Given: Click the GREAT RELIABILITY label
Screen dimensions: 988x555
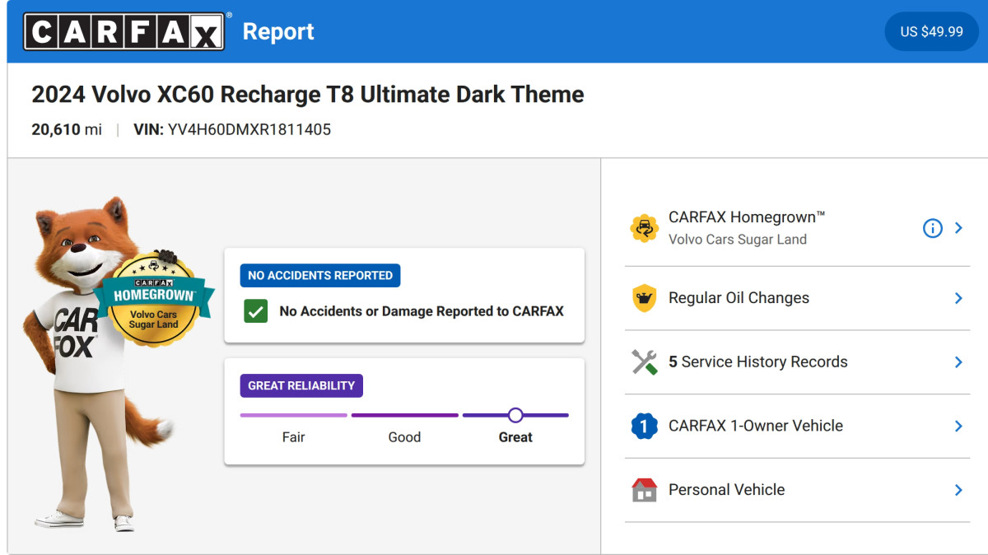Looking at the screenshot, I should (x=301, y=385).
